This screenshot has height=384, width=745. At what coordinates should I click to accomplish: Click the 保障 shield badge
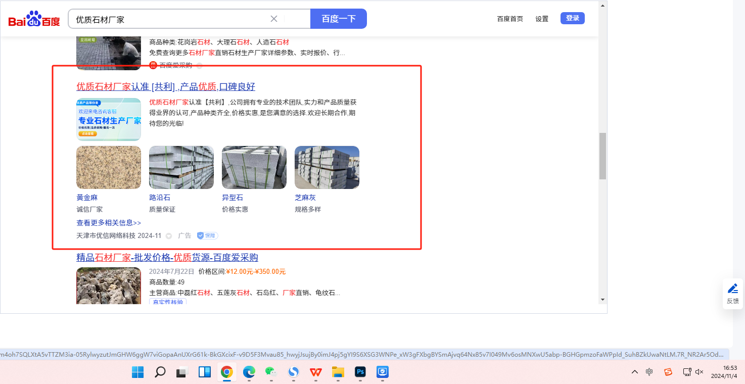click(x=207, y=235)
